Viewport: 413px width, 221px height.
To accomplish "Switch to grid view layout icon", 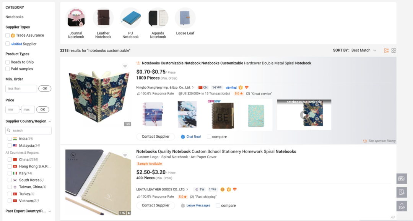I will (394, 50).
